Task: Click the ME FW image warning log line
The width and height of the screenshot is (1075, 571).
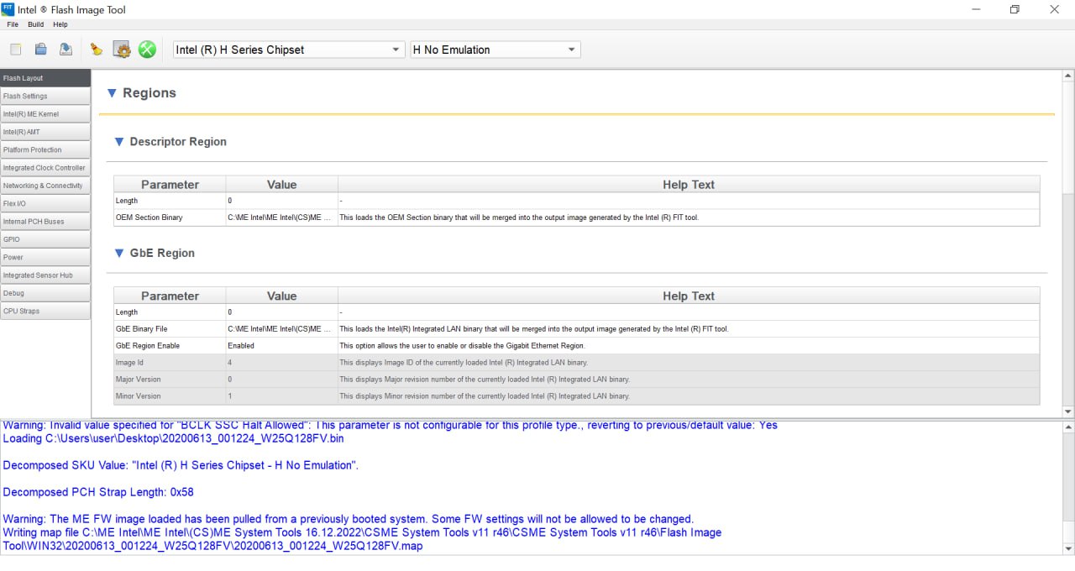Action: (348, 519)
